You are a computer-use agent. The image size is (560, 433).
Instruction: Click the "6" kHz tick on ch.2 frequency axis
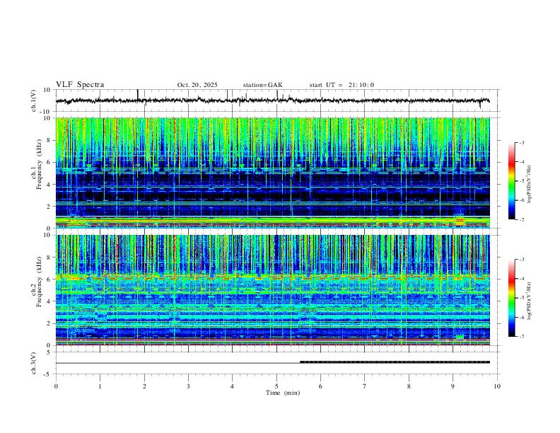[49, 279]
